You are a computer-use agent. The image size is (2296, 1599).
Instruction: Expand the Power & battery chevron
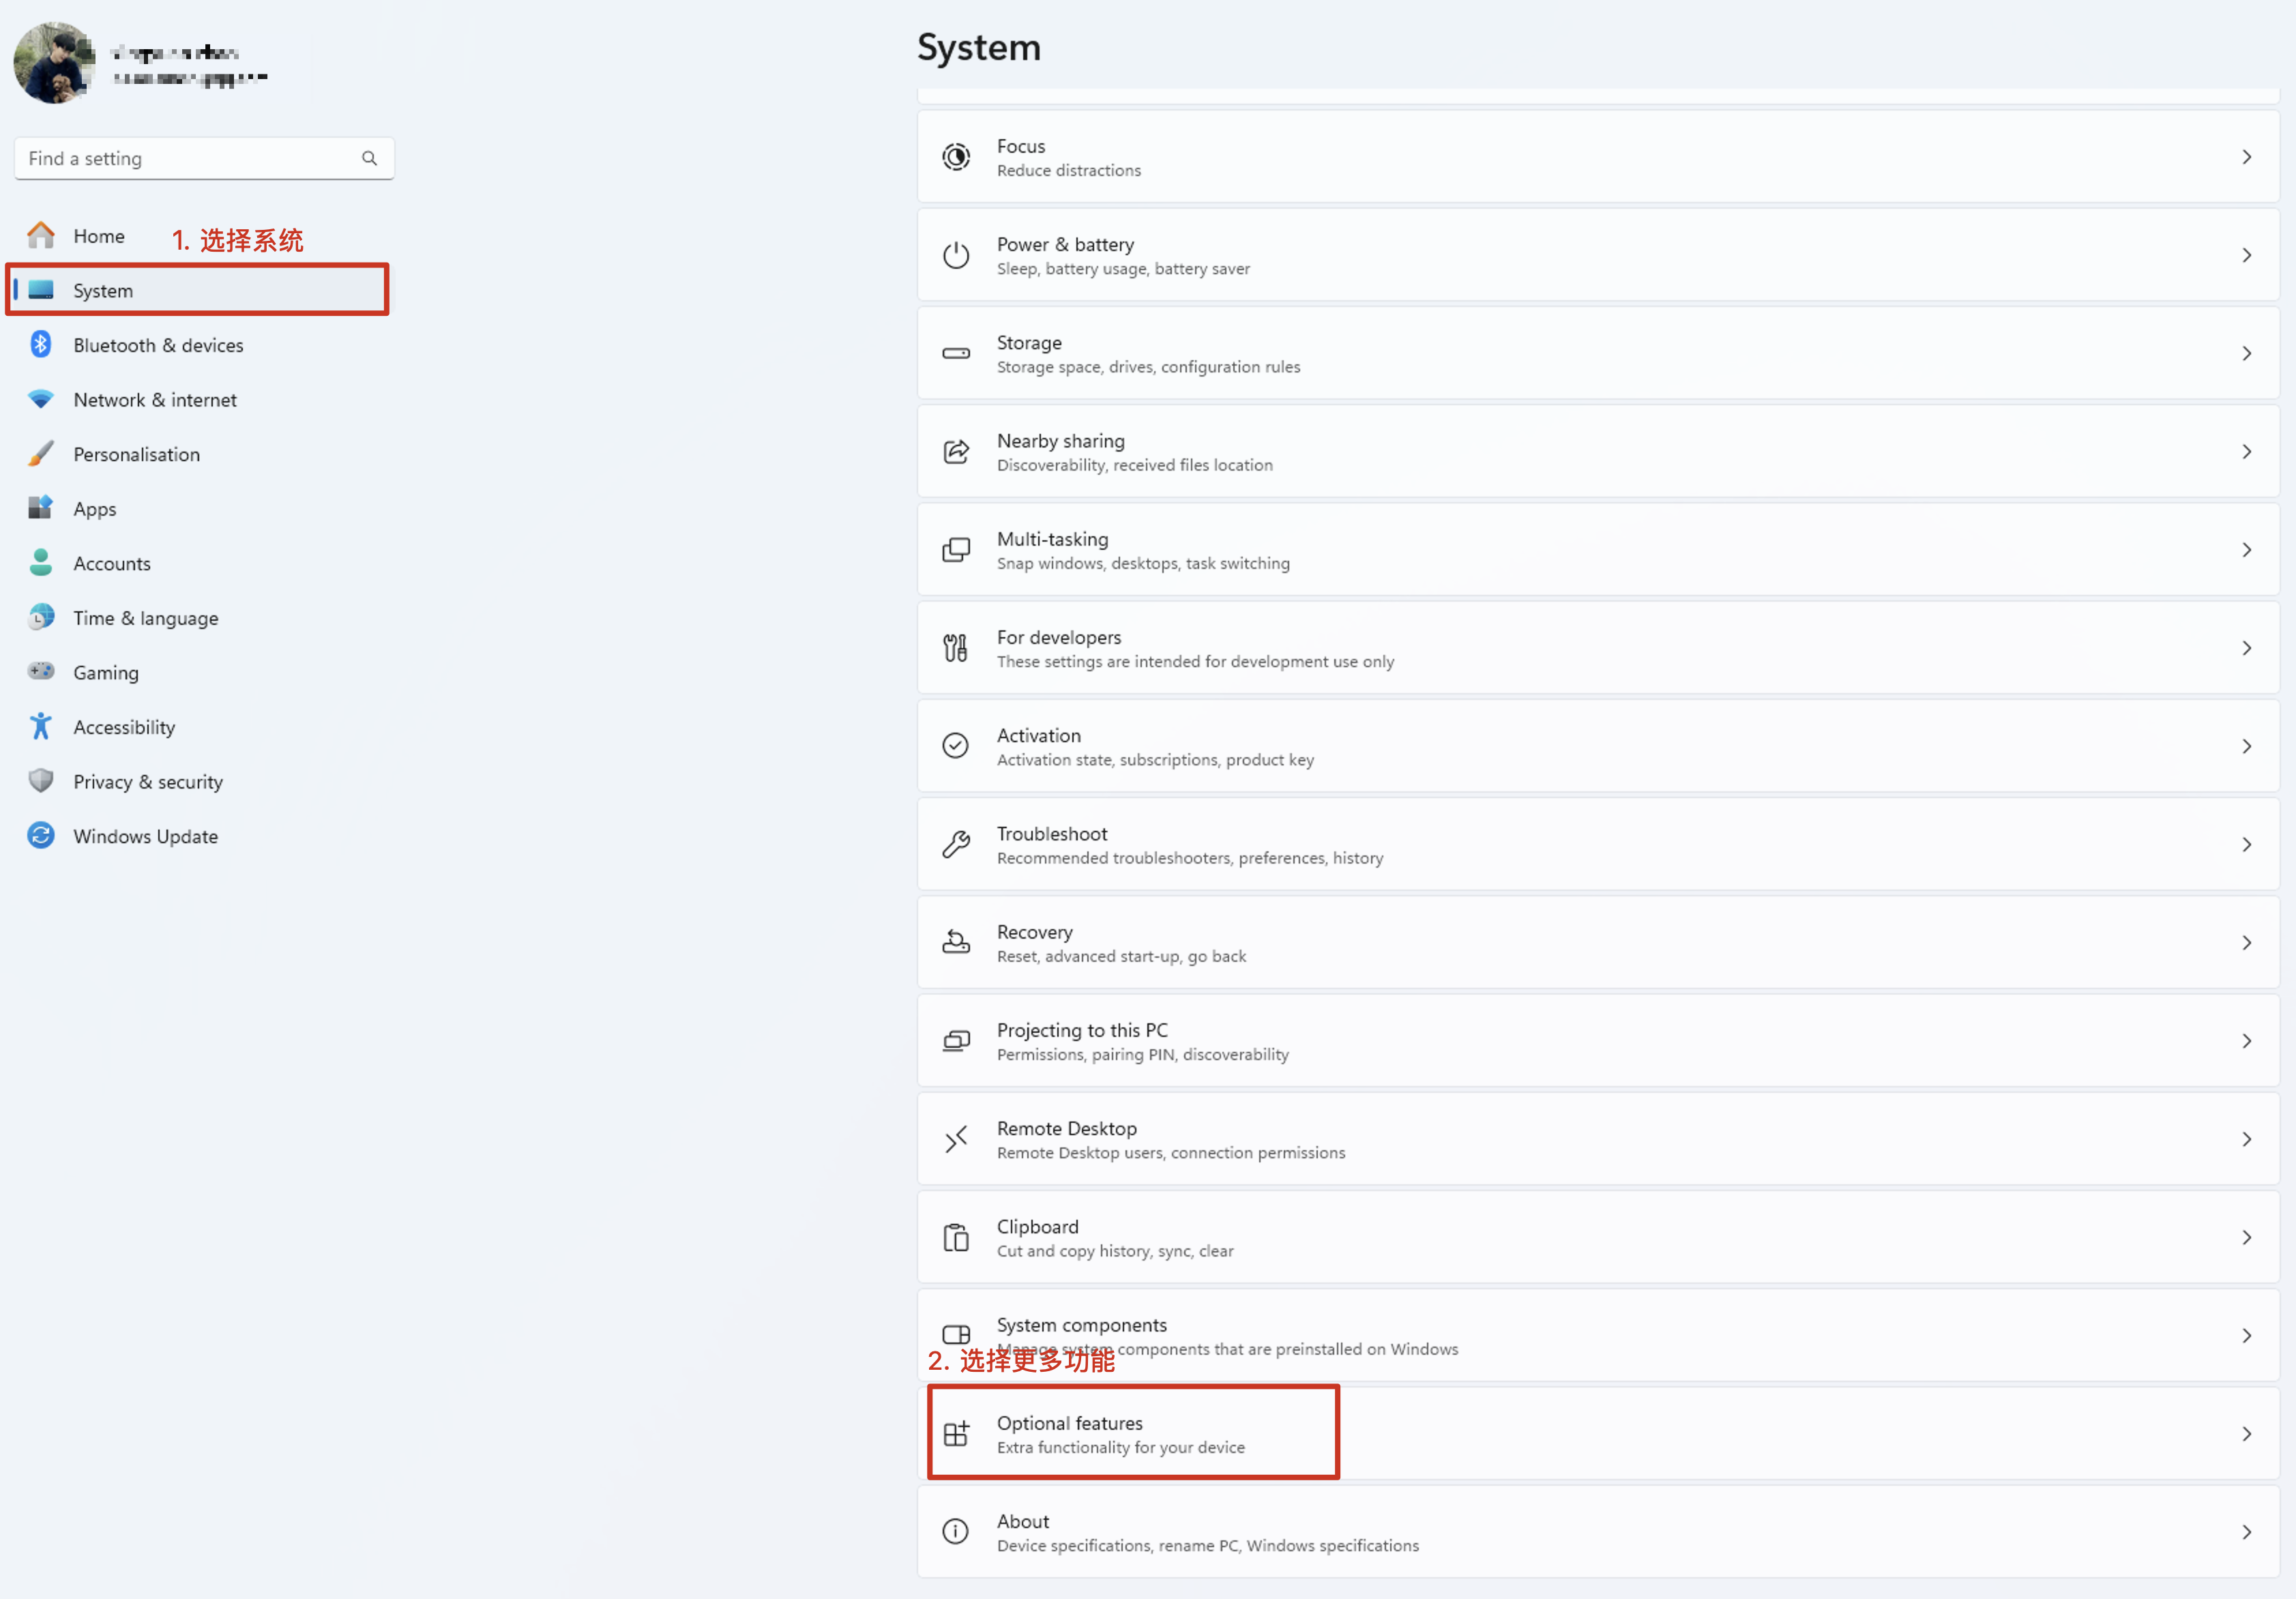pyautogui.click(x=2246, y=255)
